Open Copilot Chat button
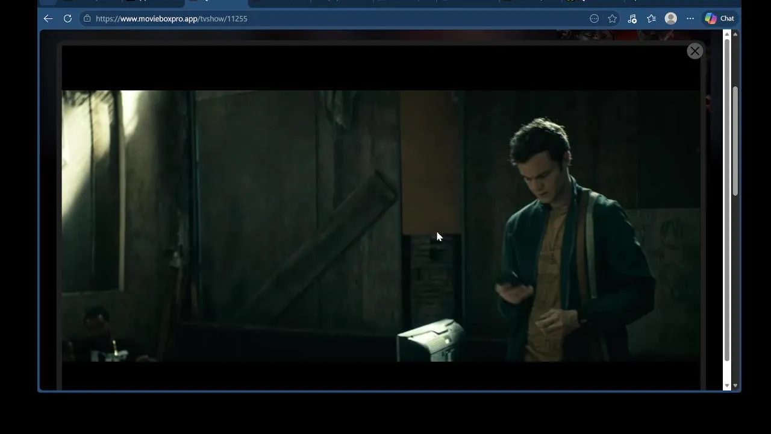 [720, 19]
